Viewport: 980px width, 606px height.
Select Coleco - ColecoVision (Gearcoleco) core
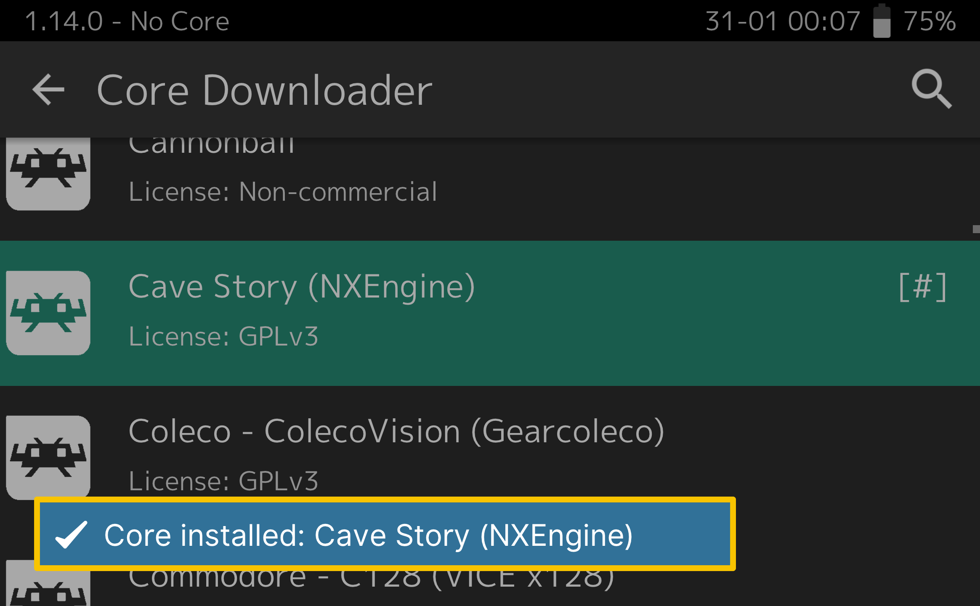(490, 458)
